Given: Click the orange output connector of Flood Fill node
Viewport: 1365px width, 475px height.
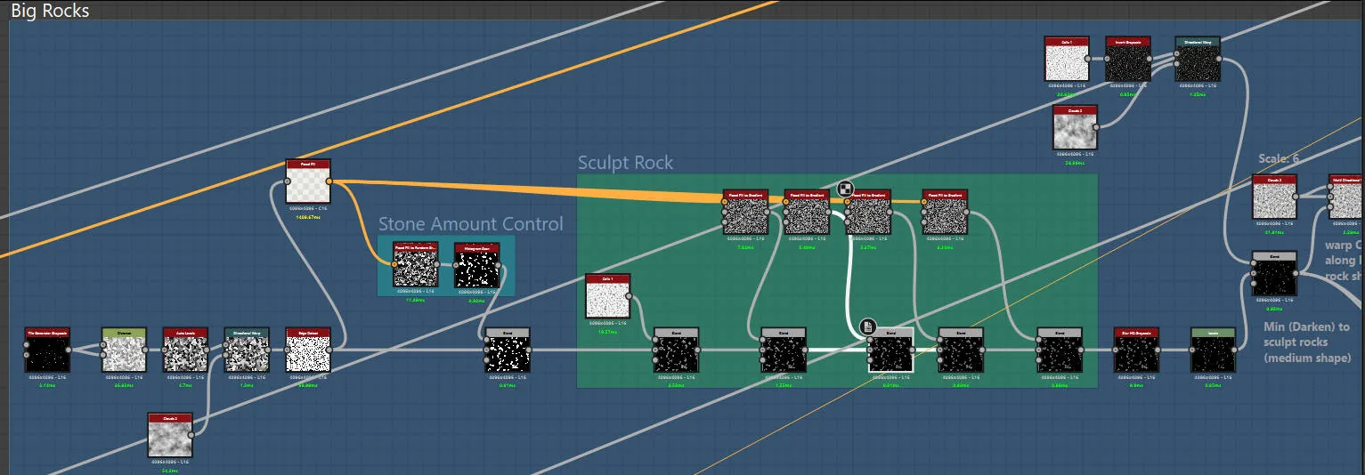Looking at the screenshot, I should pos(329,181).
